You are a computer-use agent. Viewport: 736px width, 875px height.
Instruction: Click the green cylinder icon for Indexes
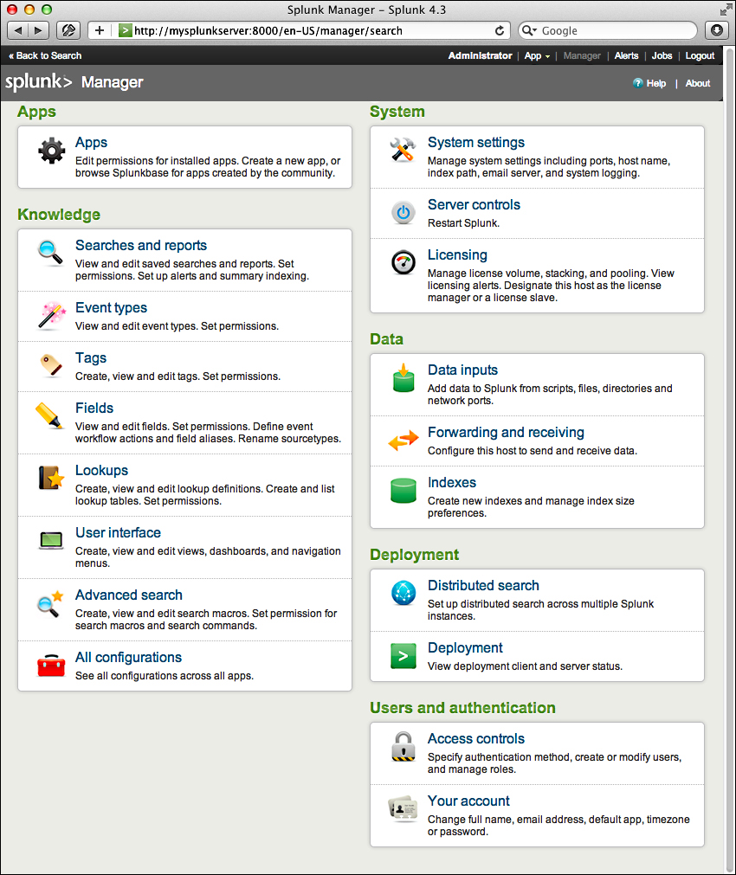(x=404, y=490)
